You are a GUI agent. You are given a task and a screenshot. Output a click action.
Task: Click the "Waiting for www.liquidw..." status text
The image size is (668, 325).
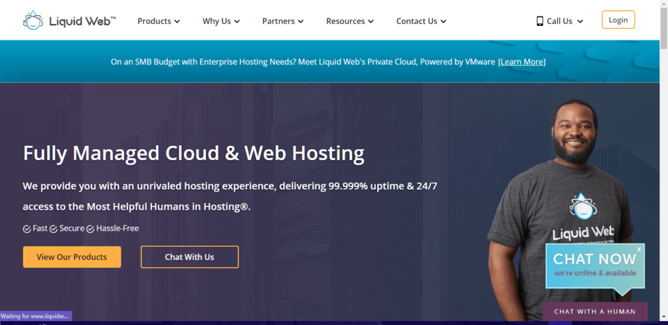click(35, 316)
